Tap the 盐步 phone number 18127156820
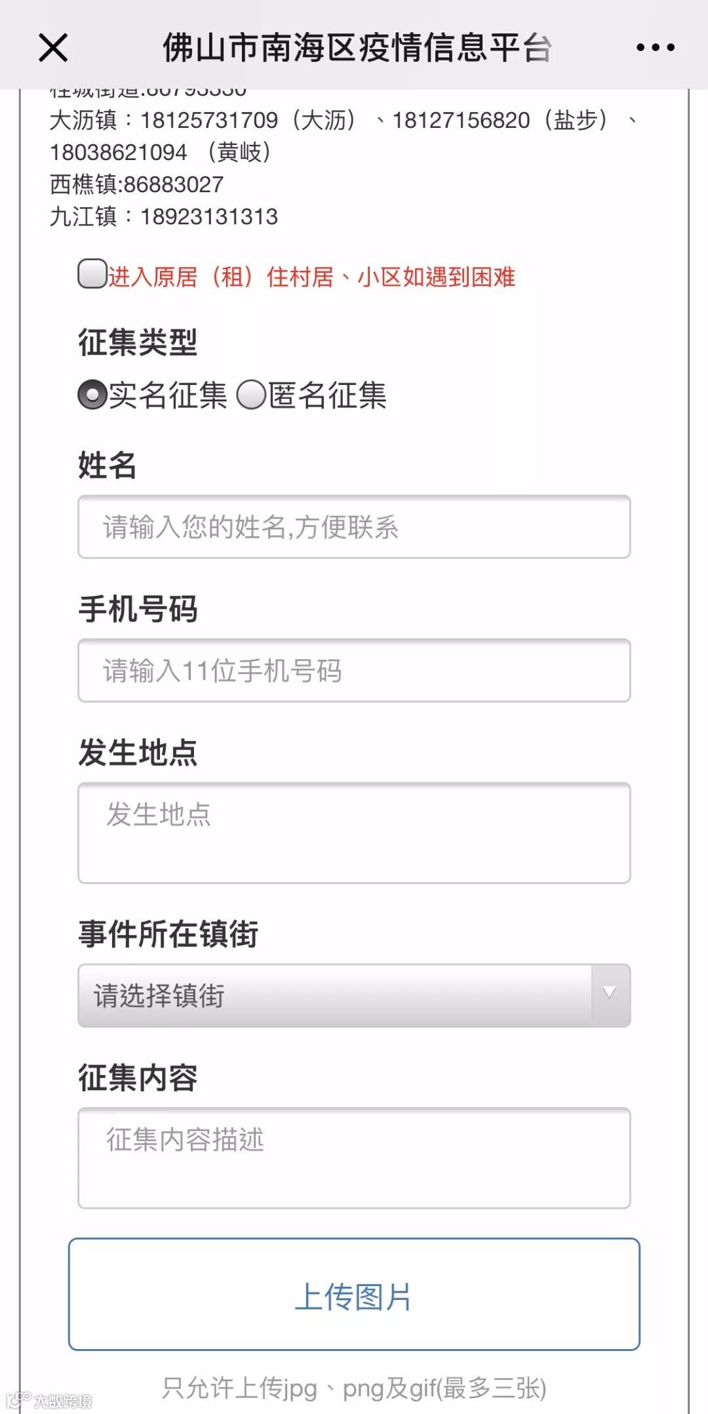 [461, 121]
